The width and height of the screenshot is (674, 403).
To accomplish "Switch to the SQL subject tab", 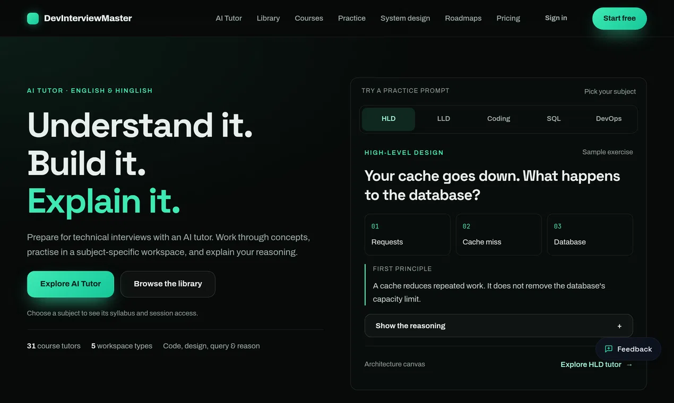I will click(554, 119).
